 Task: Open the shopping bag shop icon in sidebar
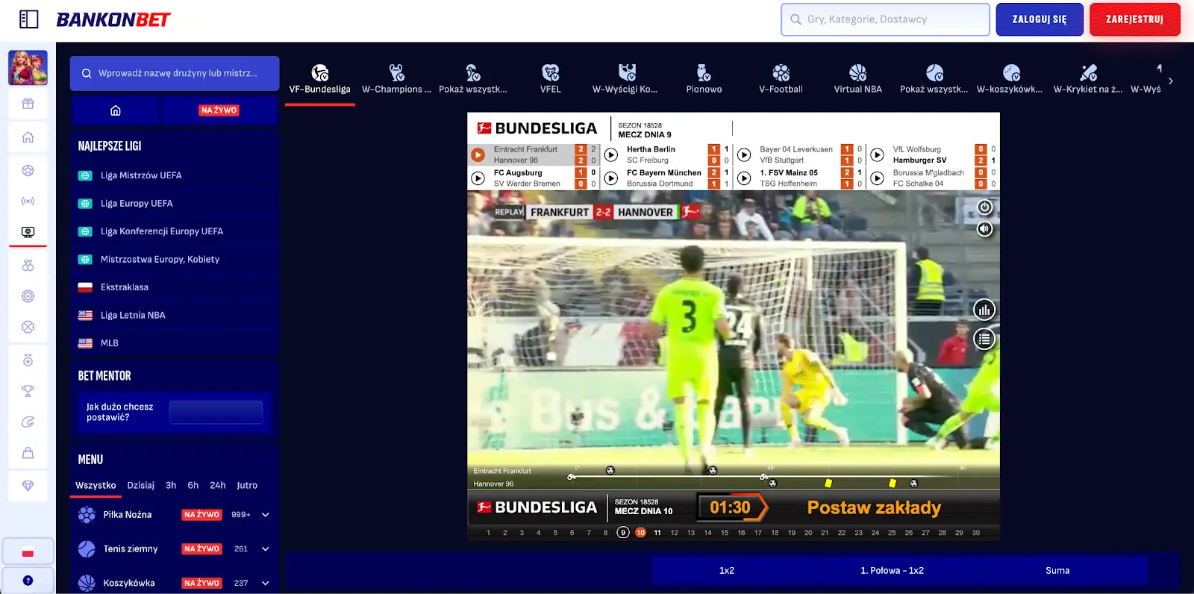coord(28,452)
